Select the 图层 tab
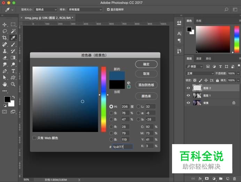 189,58
